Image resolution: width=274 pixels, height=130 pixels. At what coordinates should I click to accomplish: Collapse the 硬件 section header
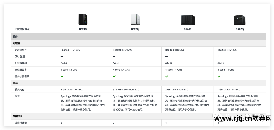15,37
